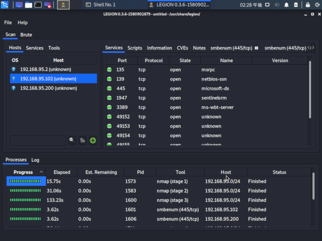
Task: Click the nmap (stage 1) progress bar
Action: (26, 181)
